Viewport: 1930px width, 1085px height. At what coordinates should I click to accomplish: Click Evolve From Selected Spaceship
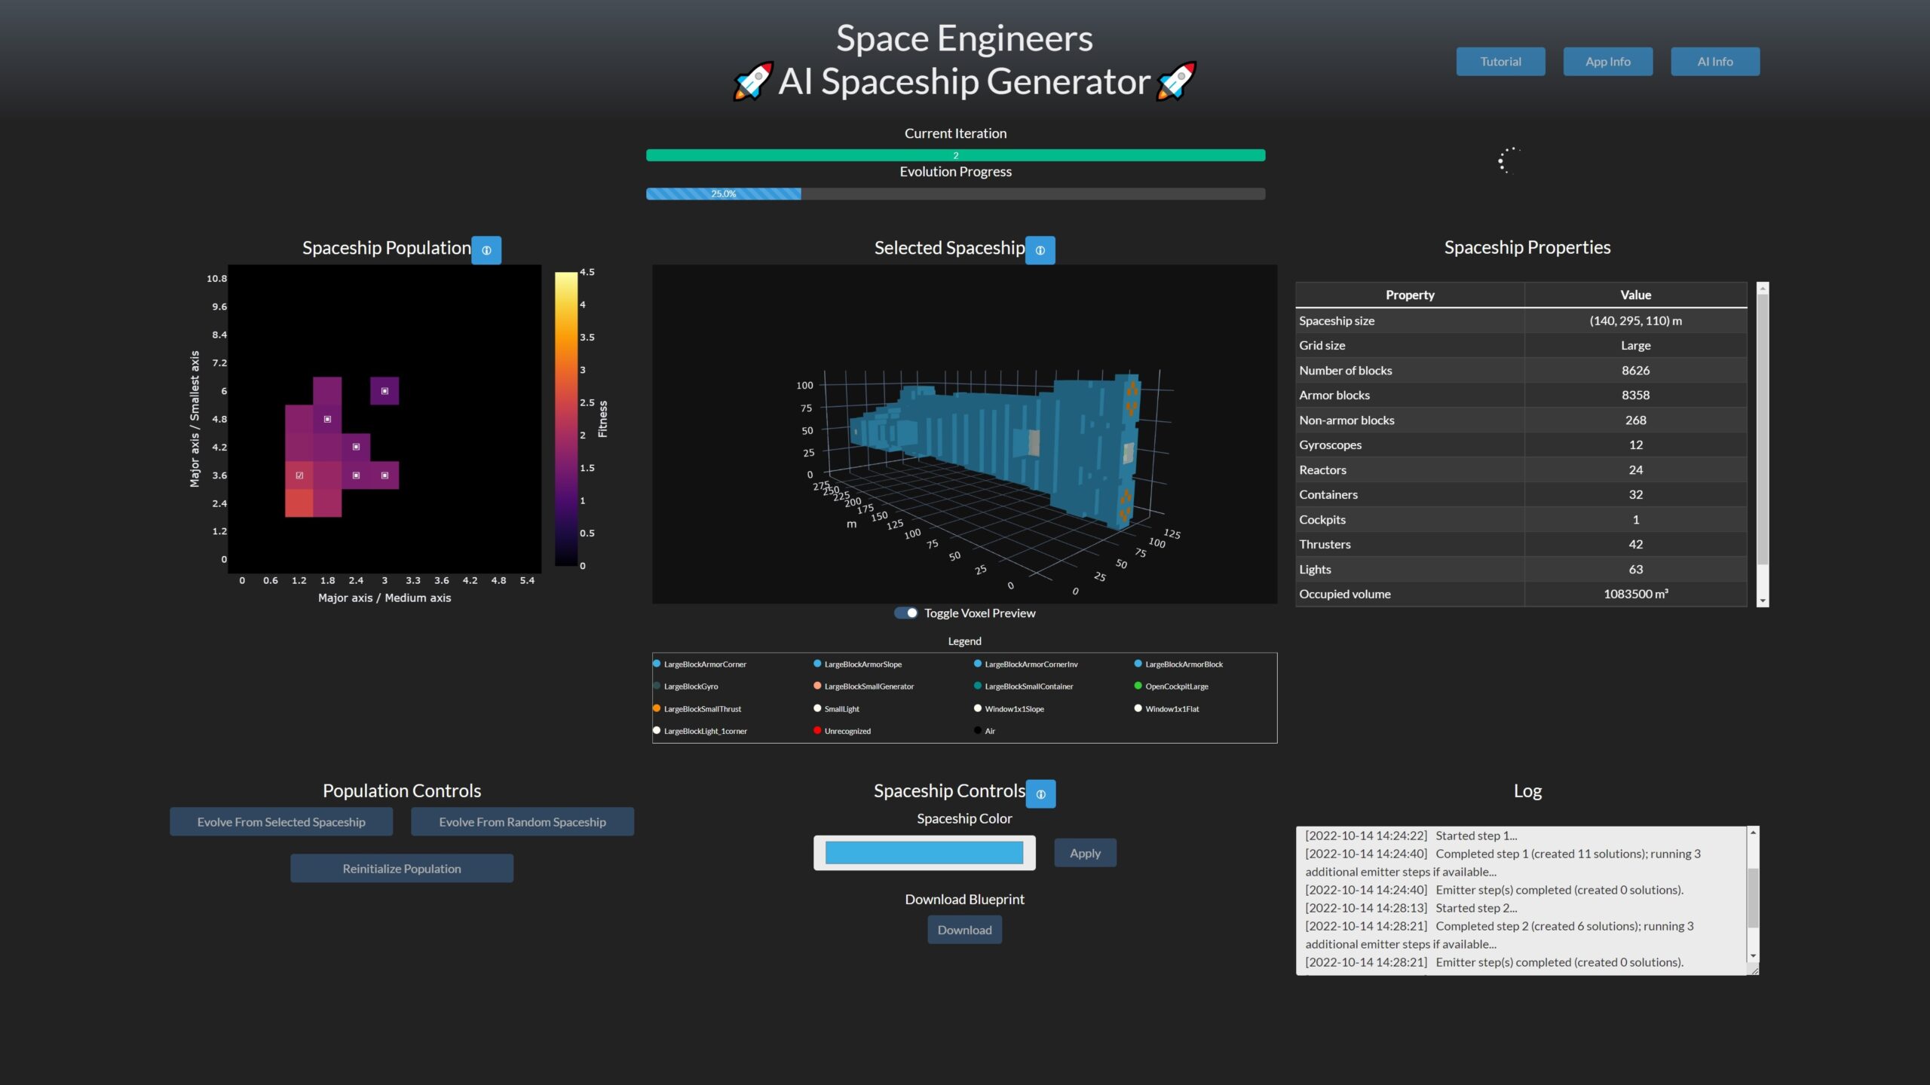(281, 821)
